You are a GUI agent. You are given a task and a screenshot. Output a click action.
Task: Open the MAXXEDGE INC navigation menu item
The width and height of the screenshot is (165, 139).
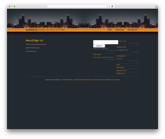(132, 30)
